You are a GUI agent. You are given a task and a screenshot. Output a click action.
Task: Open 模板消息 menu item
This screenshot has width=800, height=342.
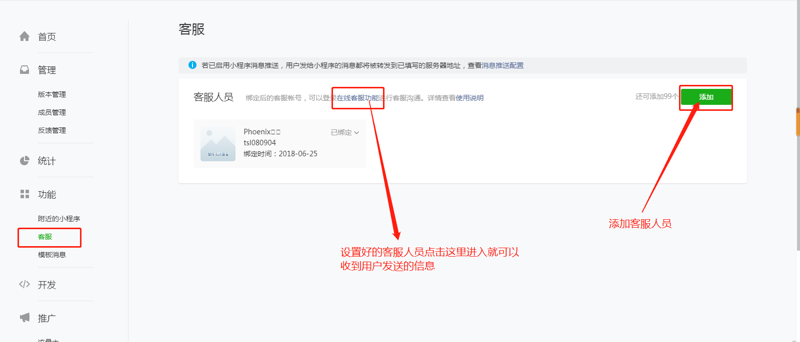pos(52,255)
